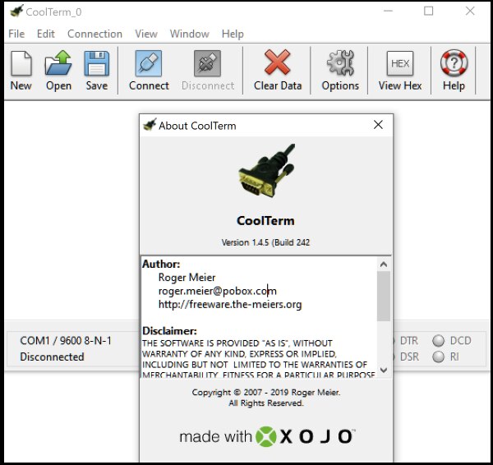
Task: Click the Disconnected status text
Action: (x=53, y=357)
